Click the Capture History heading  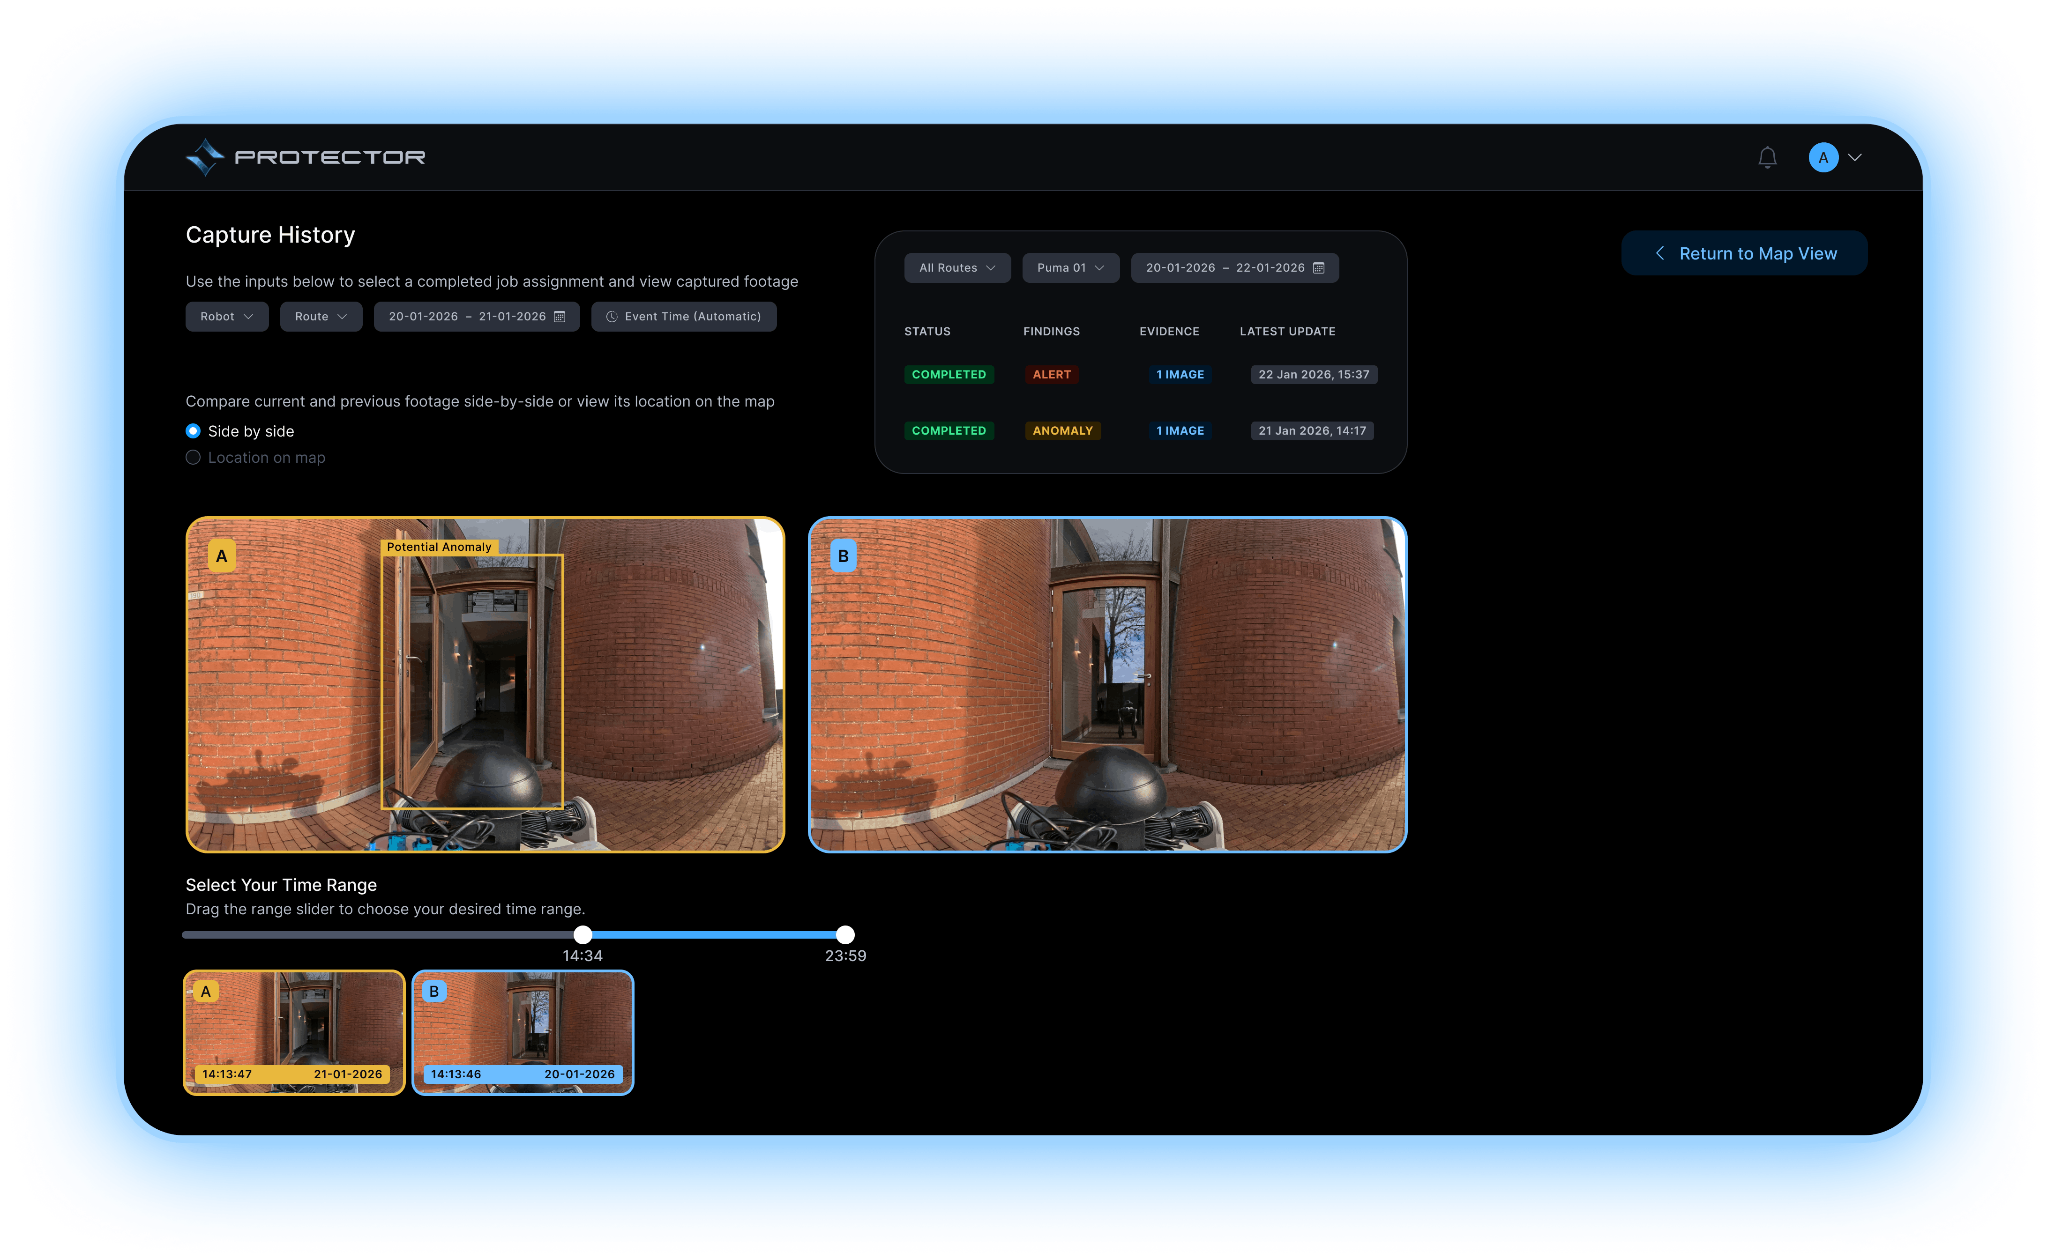coord(270,235)
